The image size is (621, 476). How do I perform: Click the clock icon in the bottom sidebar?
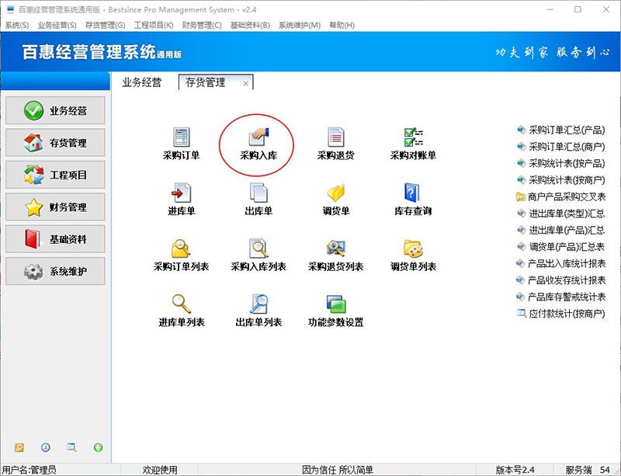pyautogui.click(x=46, y=447)
